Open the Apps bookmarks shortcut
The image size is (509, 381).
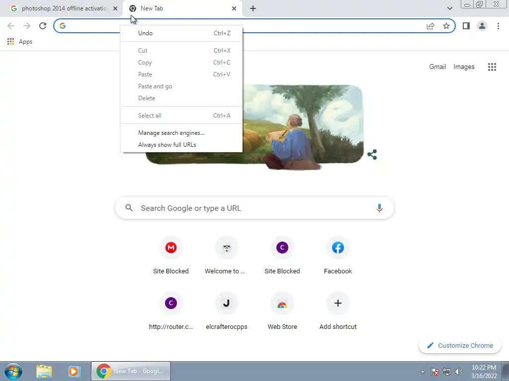pyautogui.click(x=20, y=42)
